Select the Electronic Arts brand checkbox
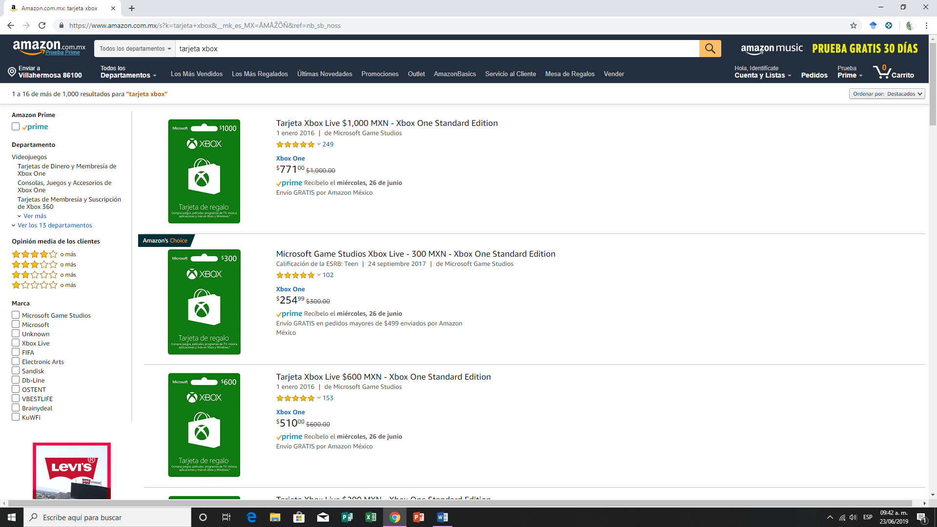The image size is (937, 527). pos(16,362)
